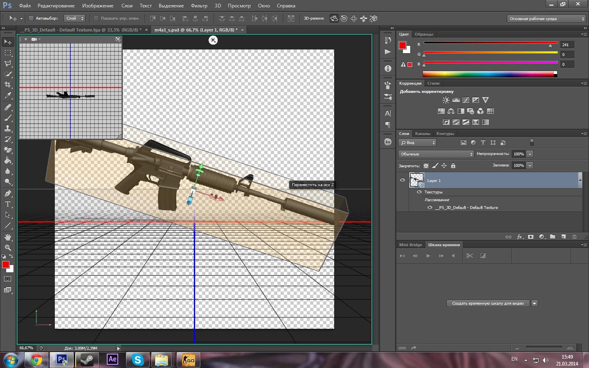Viewport: 589px width, 368px height.
Task: Select the Path Selection tool
Action: [8, 215]
